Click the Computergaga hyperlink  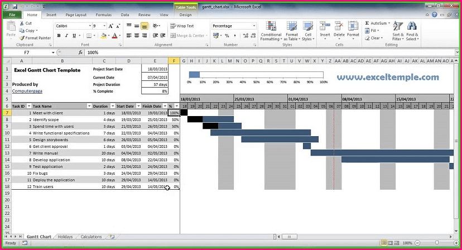(x=27, y=91)
